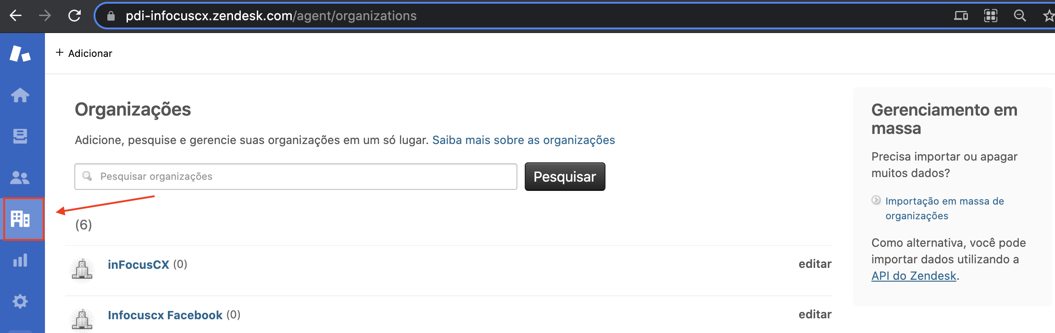The height and width of the screenshot is (333, 1055).
Task: Click the zoom magnifier icon in address bar
Action: point(1020,16)
